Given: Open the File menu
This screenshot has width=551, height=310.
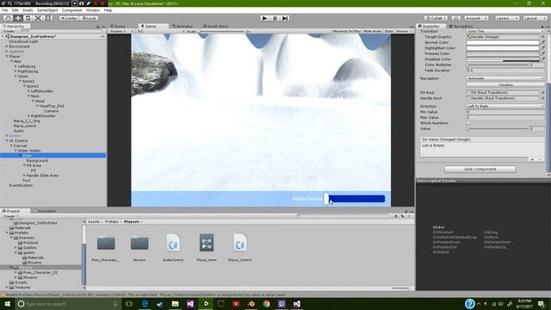Looking at the screenshot, I should pos(5,10).
